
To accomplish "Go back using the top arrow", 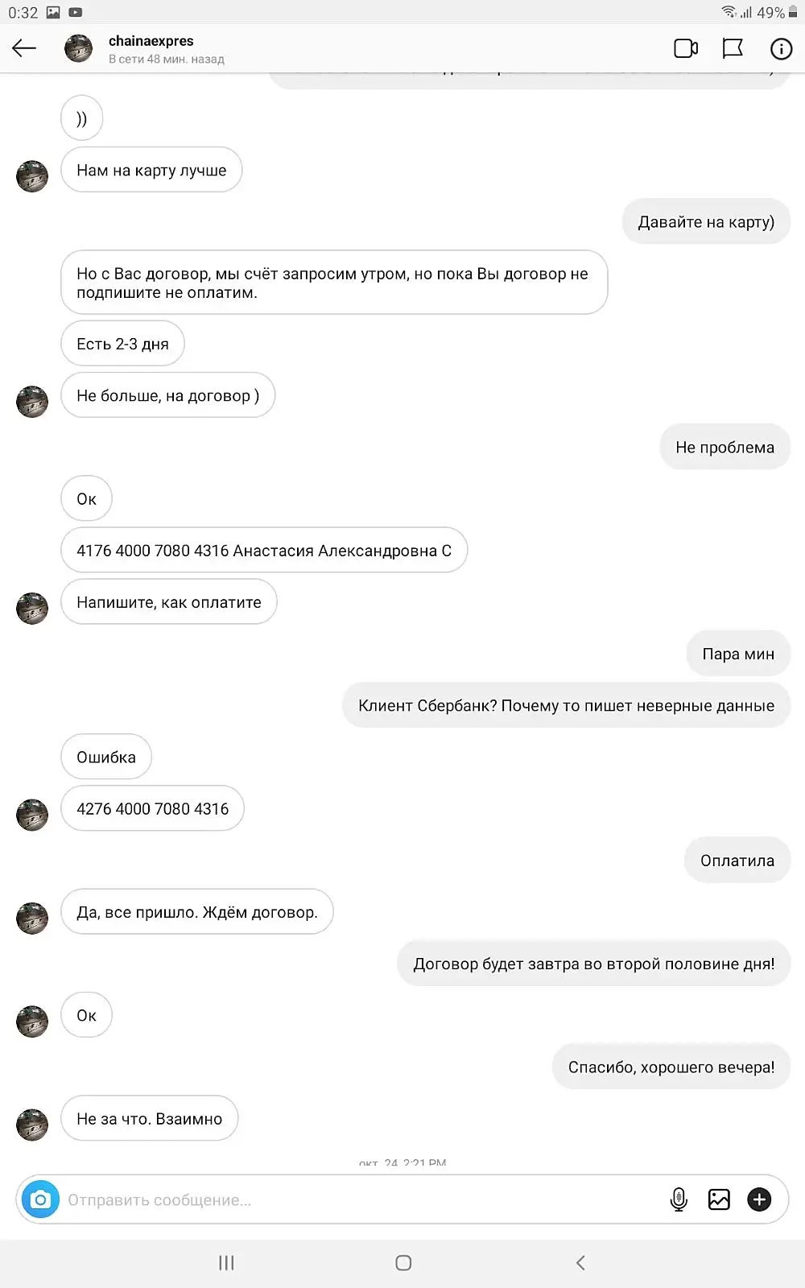I will tap(24, 48).
